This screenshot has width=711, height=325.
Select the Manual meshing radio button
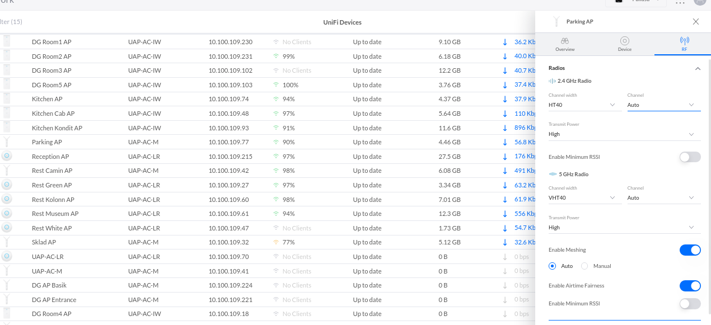click(x=584, y=266)
